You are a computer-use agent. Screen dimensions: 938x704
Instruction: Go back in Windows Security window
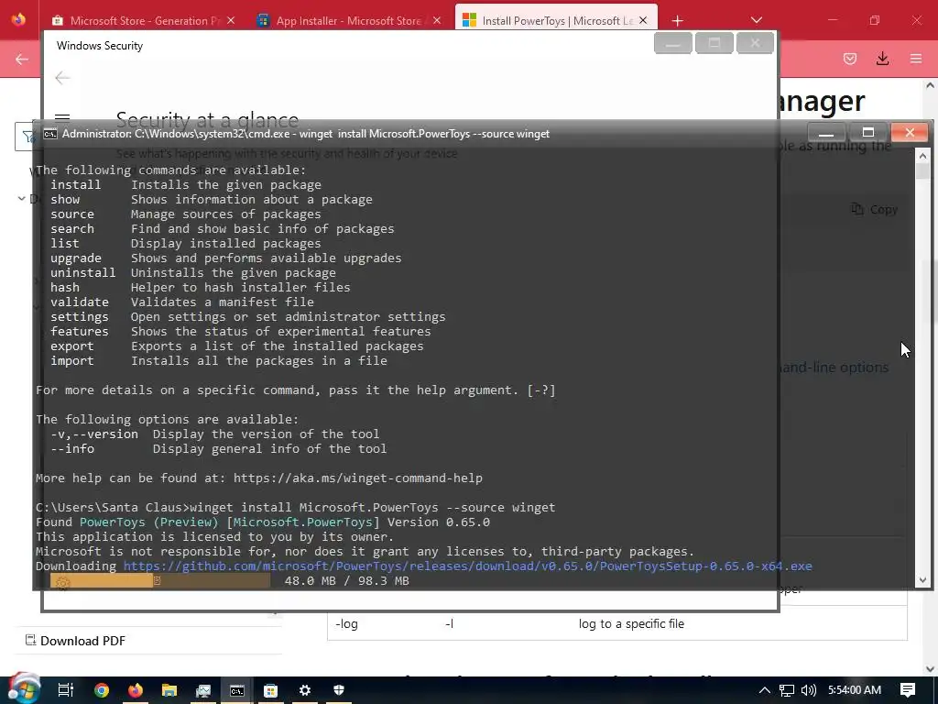62,78
